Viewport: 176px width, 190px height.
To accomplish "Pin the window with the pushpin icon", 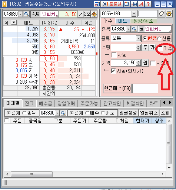I will click(x=134, y=4).
